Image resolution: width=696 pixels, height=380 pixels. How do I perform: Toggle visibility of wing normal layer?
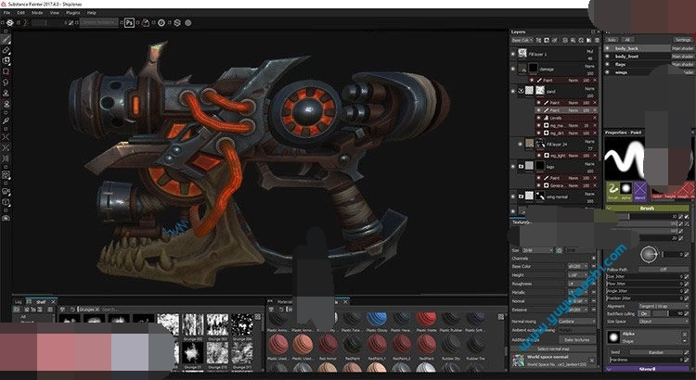point(513,196)
